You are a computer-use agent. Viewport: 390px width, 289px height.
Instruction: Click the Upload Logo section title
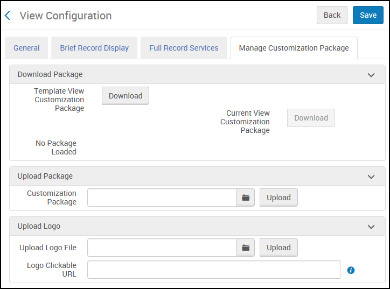(39, 226)
